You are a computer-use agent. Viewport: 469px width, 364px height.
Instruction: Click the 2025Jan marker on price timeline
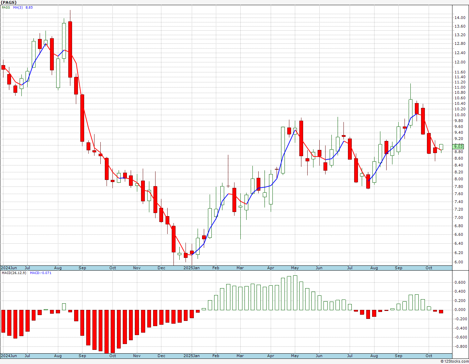(192, 268)
